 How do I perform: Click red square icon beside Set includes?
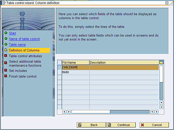click(6, 70)
